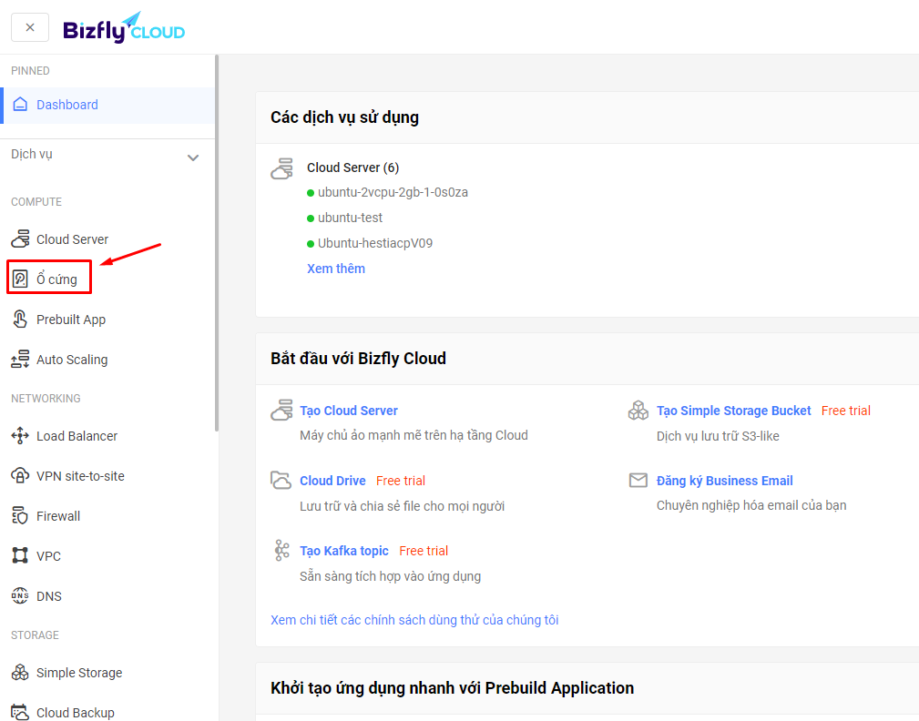Click the Business Email envelope icon
The height and width of the screenshot is (721, 919).
point(638,481)
